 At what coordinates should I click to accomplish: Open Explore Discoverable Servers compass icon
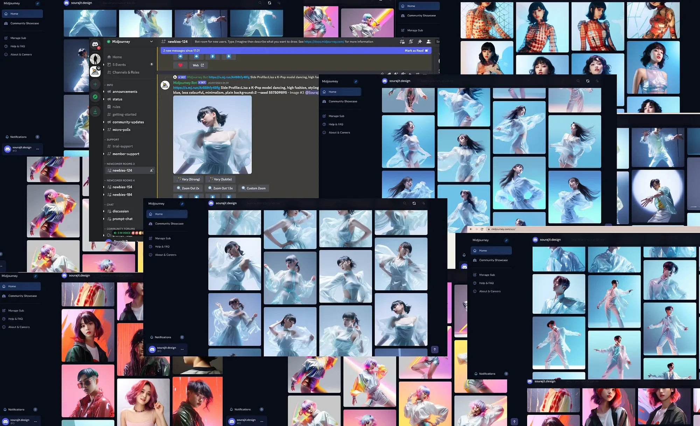tap(95, 97)
